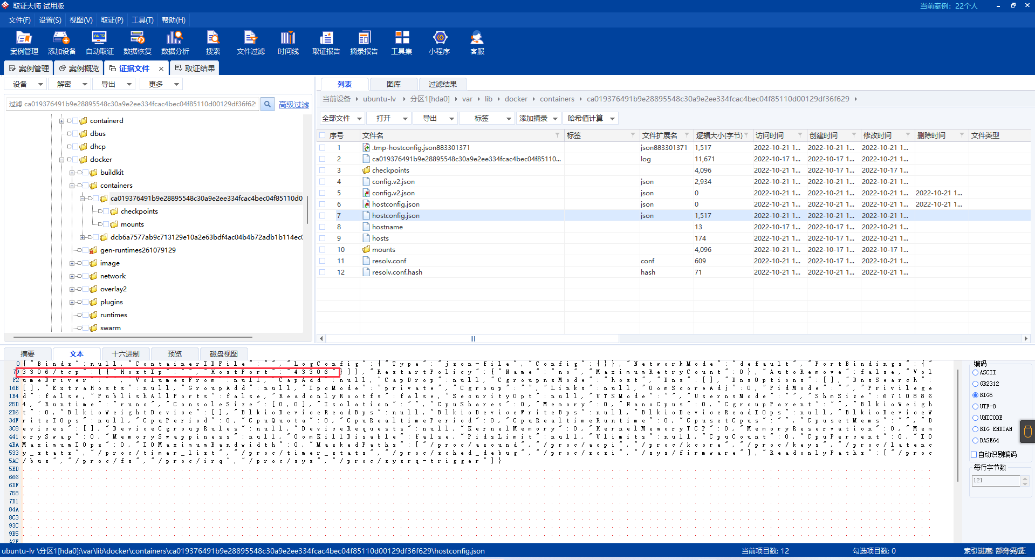This screenshot has width=1035, height=560.
Task: Click the docker breadcrumb segment
Action: (x=516, y=99)
